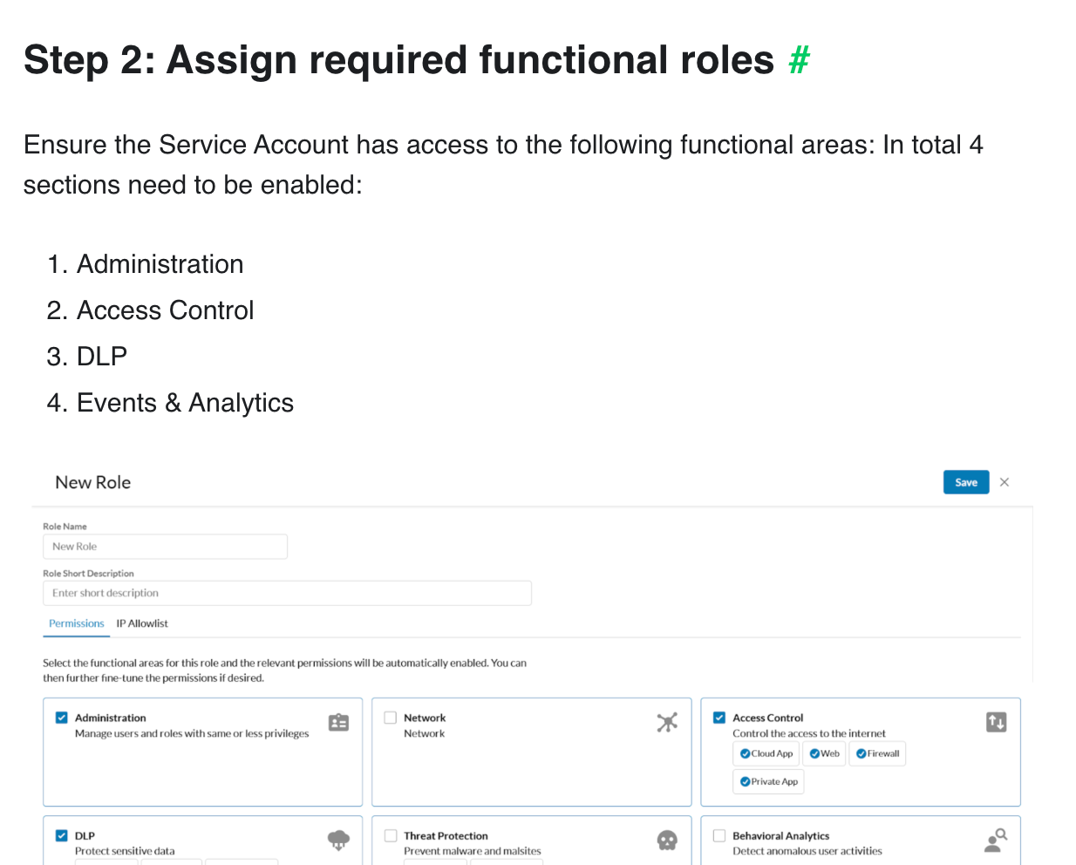Screen dimensions: 1076x865
Task: Enable the Behavioral Analytics checkbox
Action: point(719,835)
